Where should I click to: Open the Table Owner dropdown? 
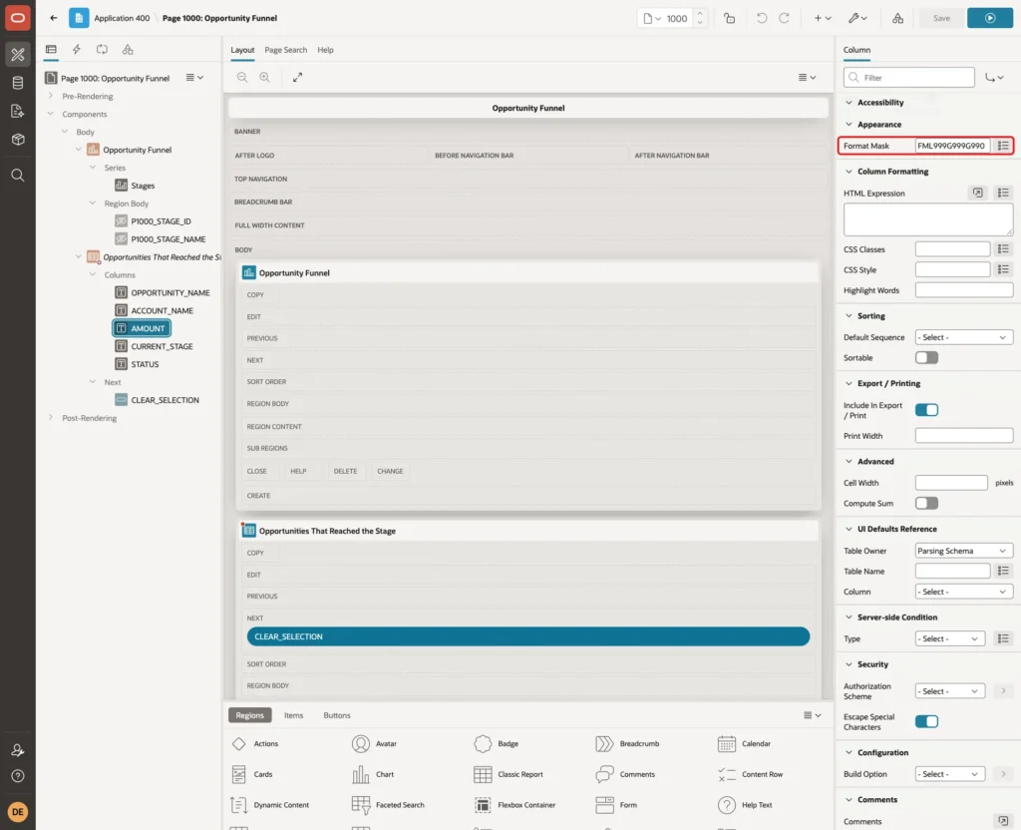(x=964, y=551)
